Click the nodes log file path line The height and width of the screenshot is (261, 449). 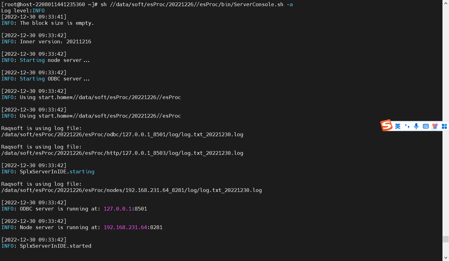[131, 190]
